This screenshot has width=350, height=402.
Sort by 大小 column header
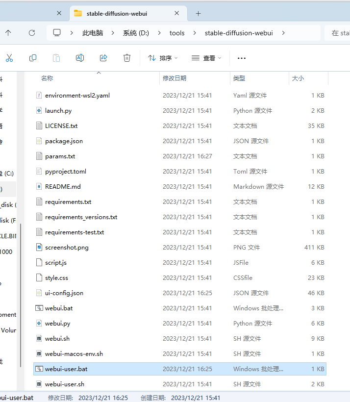click(x=298, y=78)
